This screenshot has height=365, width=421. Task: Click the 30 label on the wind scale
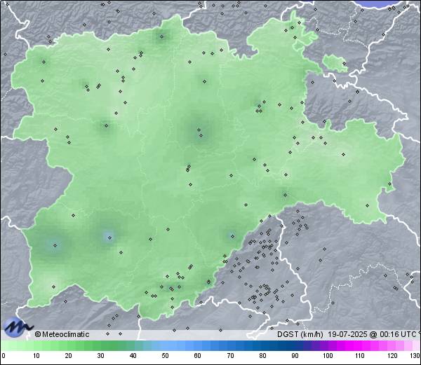[100, 356]
